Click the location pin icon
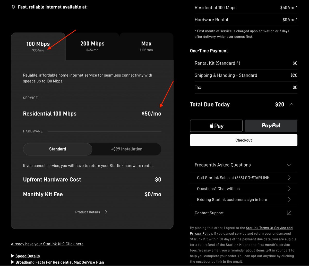The height and width of the screenshot is (266, 309). pyautogui.click(x=13, y=7)
